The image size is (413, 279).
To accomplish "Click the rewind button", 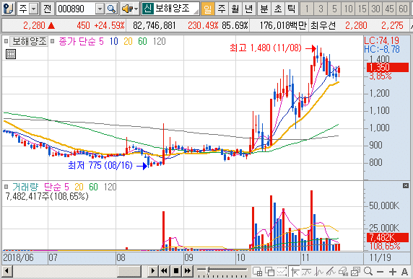I will (165, 271).
